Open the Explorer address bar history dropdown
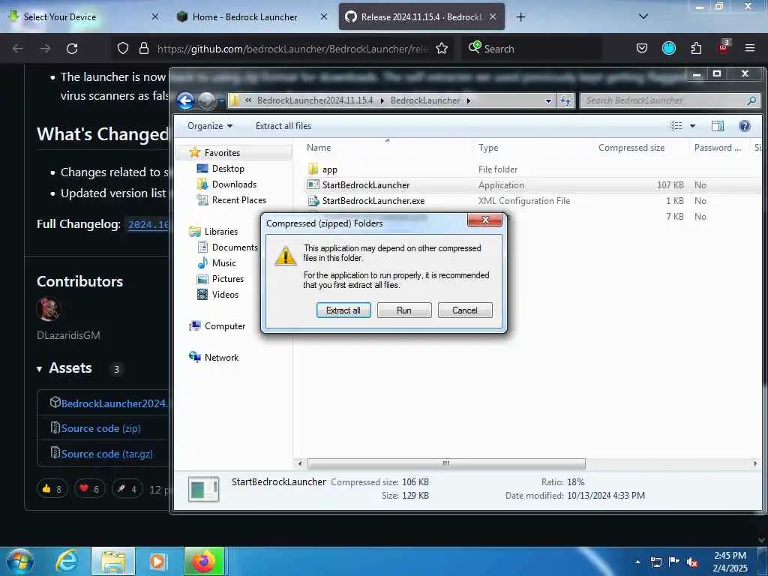Viewport: 768px width, 576px height. [548, 100]
